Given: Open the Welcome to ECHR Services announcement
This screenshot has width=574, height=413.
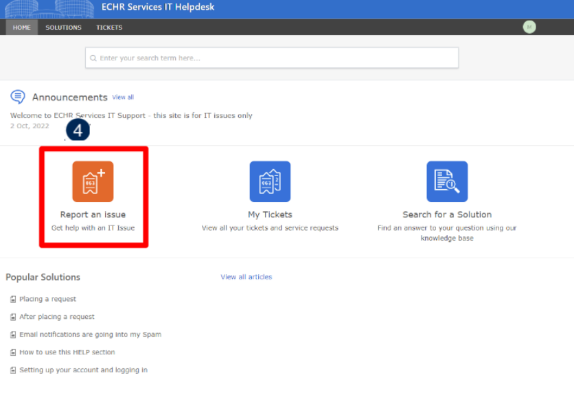Looking at the screenshot, I should point(131,115).
